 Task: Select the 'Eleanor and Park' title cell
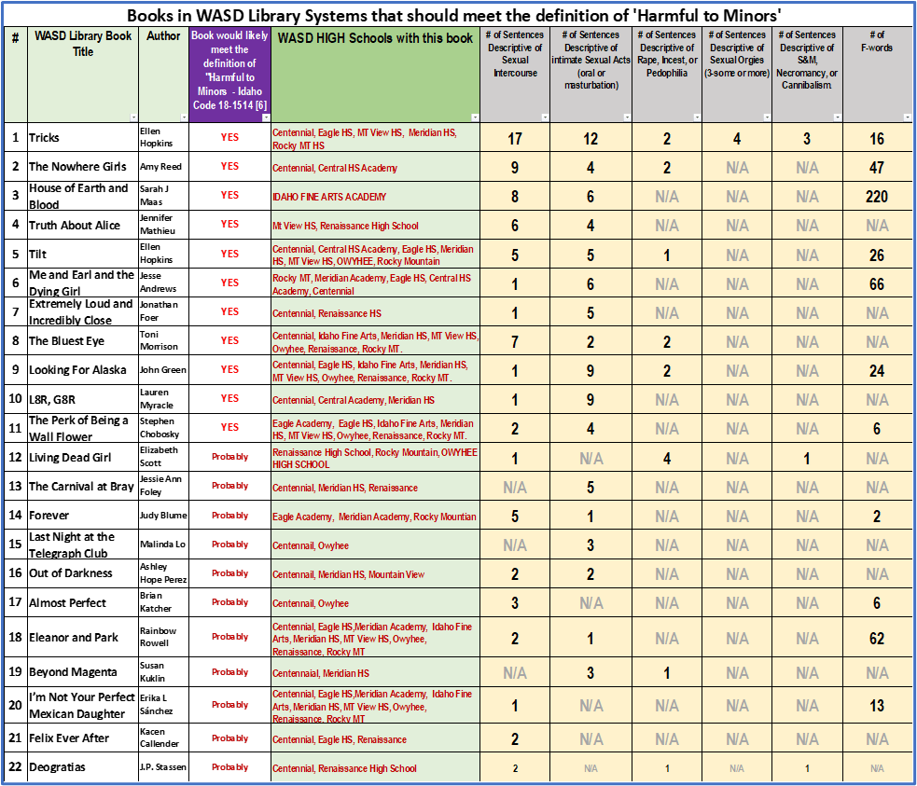[82, 638]
